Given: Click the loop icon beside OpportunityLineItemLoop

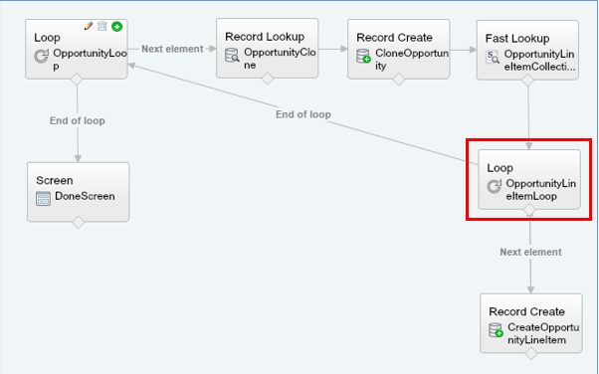Looking at the screenshot, I should tap(495, 186).
